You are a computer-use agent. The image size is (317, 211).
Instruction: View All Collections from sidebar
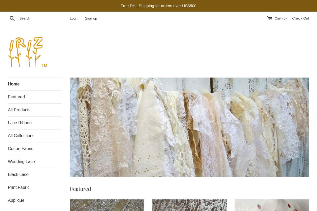(21, 136)
